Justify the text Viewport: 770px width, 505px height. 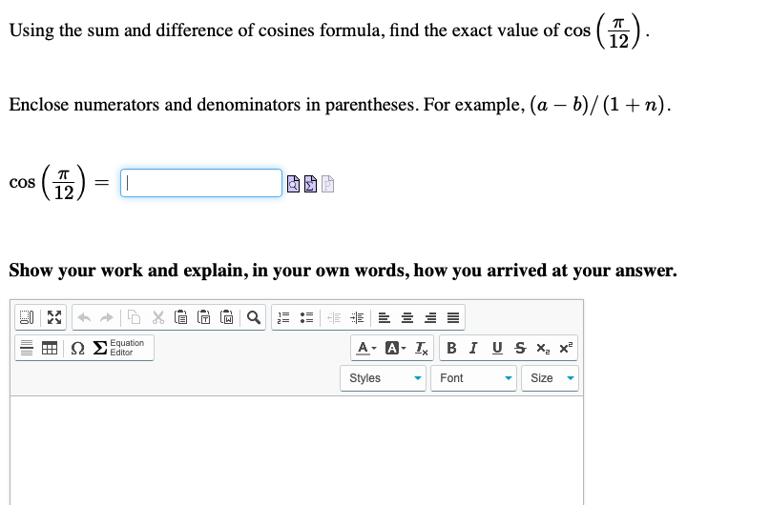[x=453, y=317]
